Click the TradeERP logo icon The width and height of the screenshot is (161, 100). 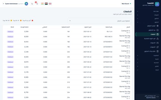pyautogui.click(x=157, y=4)
